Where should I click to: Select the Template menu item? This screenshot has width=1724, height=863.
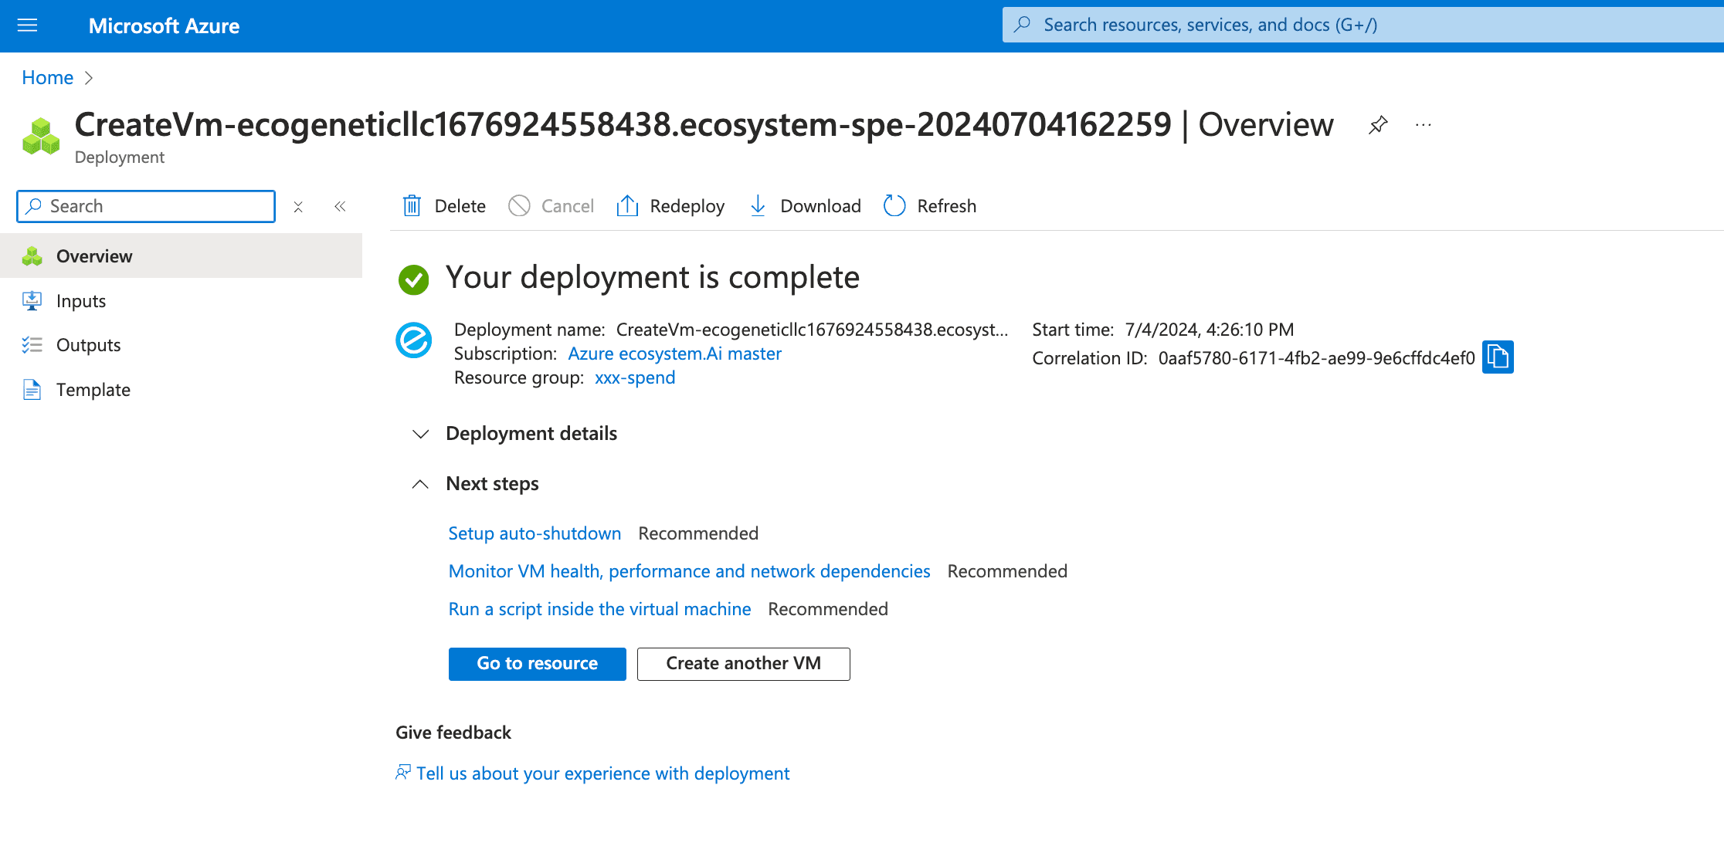[x=93, y=390]
